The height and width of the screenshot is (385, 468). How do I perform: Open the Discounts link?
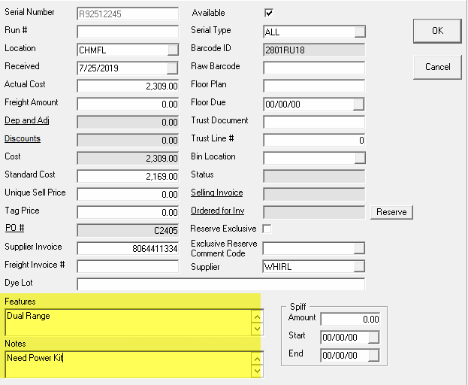pyautogui.click(x=23, y=138)
